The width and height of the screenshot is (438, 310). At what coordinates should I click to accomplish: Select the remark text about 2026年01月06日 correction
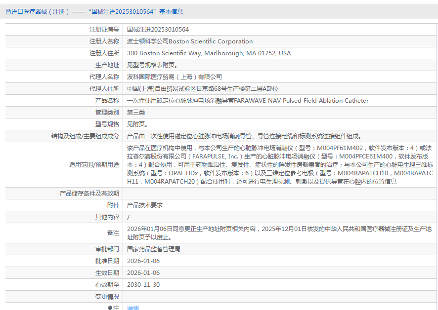[279, 233]
